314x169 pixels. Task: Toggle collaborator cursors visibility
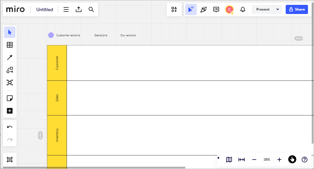pos(191,9)
